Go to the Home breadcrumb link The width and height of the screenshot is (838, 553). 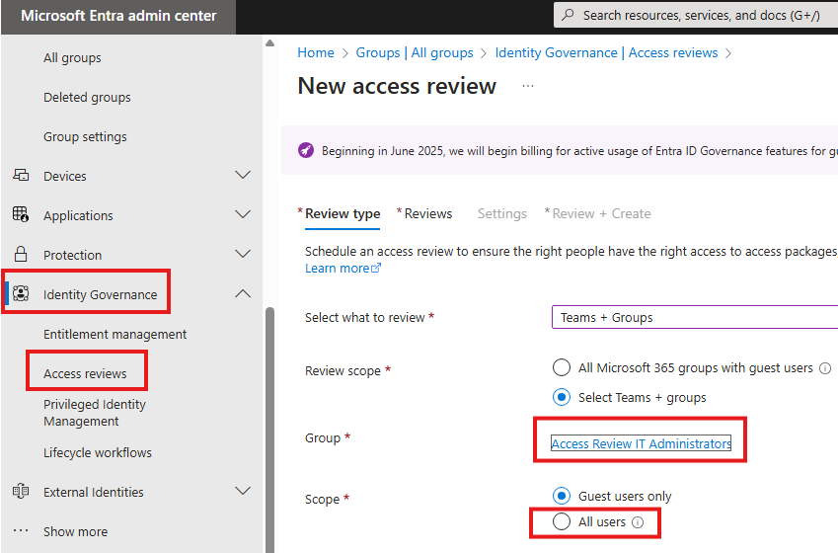315,53
